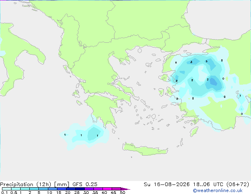The height and width of the screenshot is (194, 251).
Task: Click the legend label '35'
Action: pyautogui.click(x=95, y=192)
